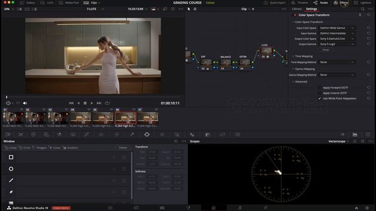The image size is (376, 211).
Task: Open the Vectorscope type dropdown
Action: coord(338,141)
